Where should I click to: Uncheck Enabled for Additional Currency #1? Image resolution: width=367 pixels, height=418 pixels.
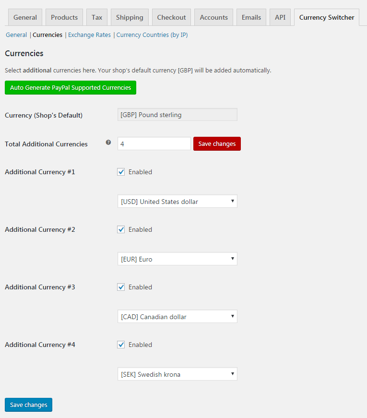[x=121, y=172]
